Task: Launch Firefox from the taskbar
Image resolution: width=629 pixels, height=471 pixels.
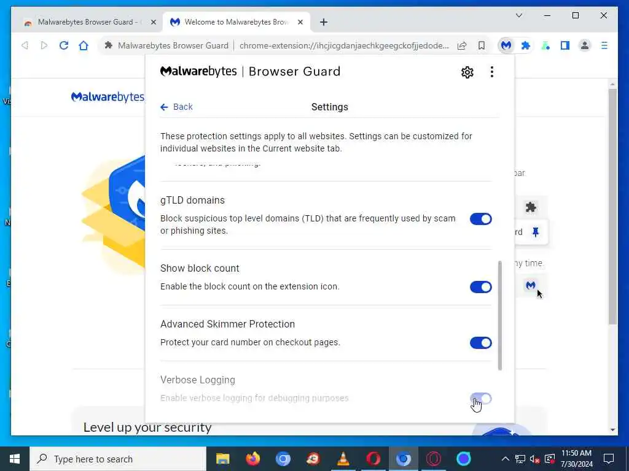Action: [252, 459]
